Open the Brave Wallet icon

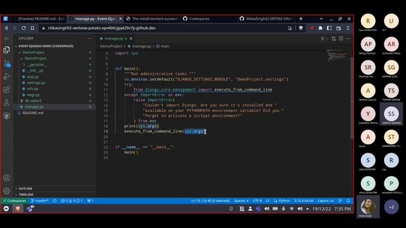pyautogui.click(x=338, y=28)
